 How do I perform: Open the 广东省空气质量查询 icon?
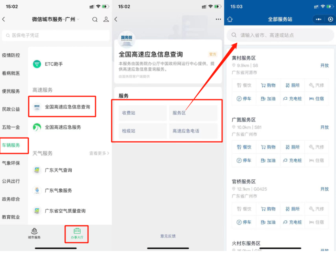(37, 211)
